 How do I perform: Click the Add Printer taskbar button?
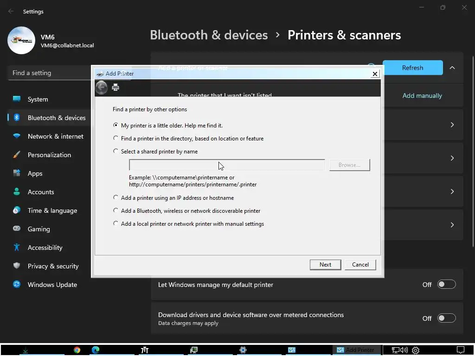click(x=357, y=350)
